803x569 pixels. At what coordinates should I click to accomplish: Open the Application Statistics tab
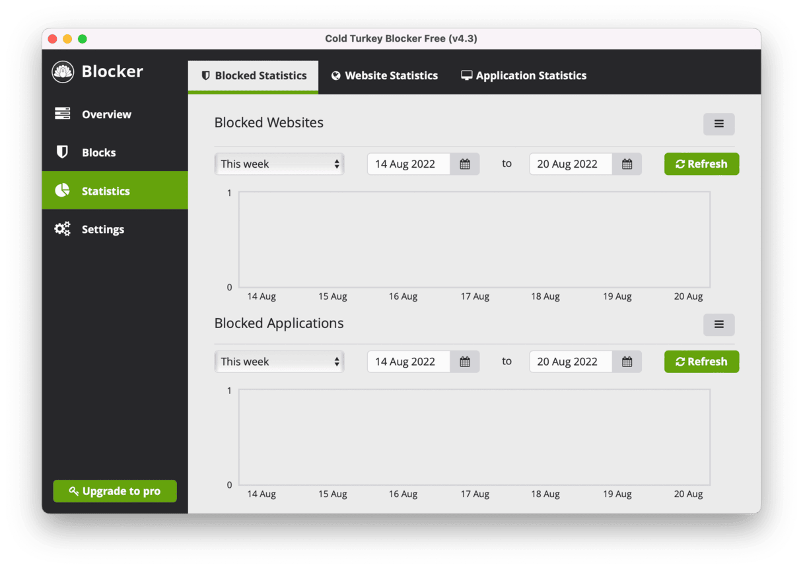pyautogui.click(x=524, y=76)
